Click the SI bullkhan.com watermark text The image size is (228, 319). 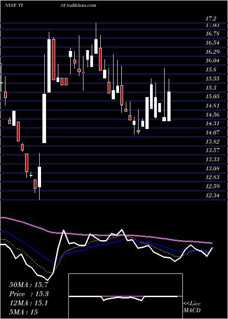(x=78, y=5)
